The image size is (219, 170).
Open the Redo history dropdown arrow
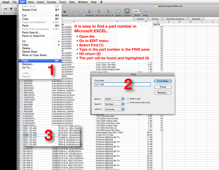(x=83, y=11)
